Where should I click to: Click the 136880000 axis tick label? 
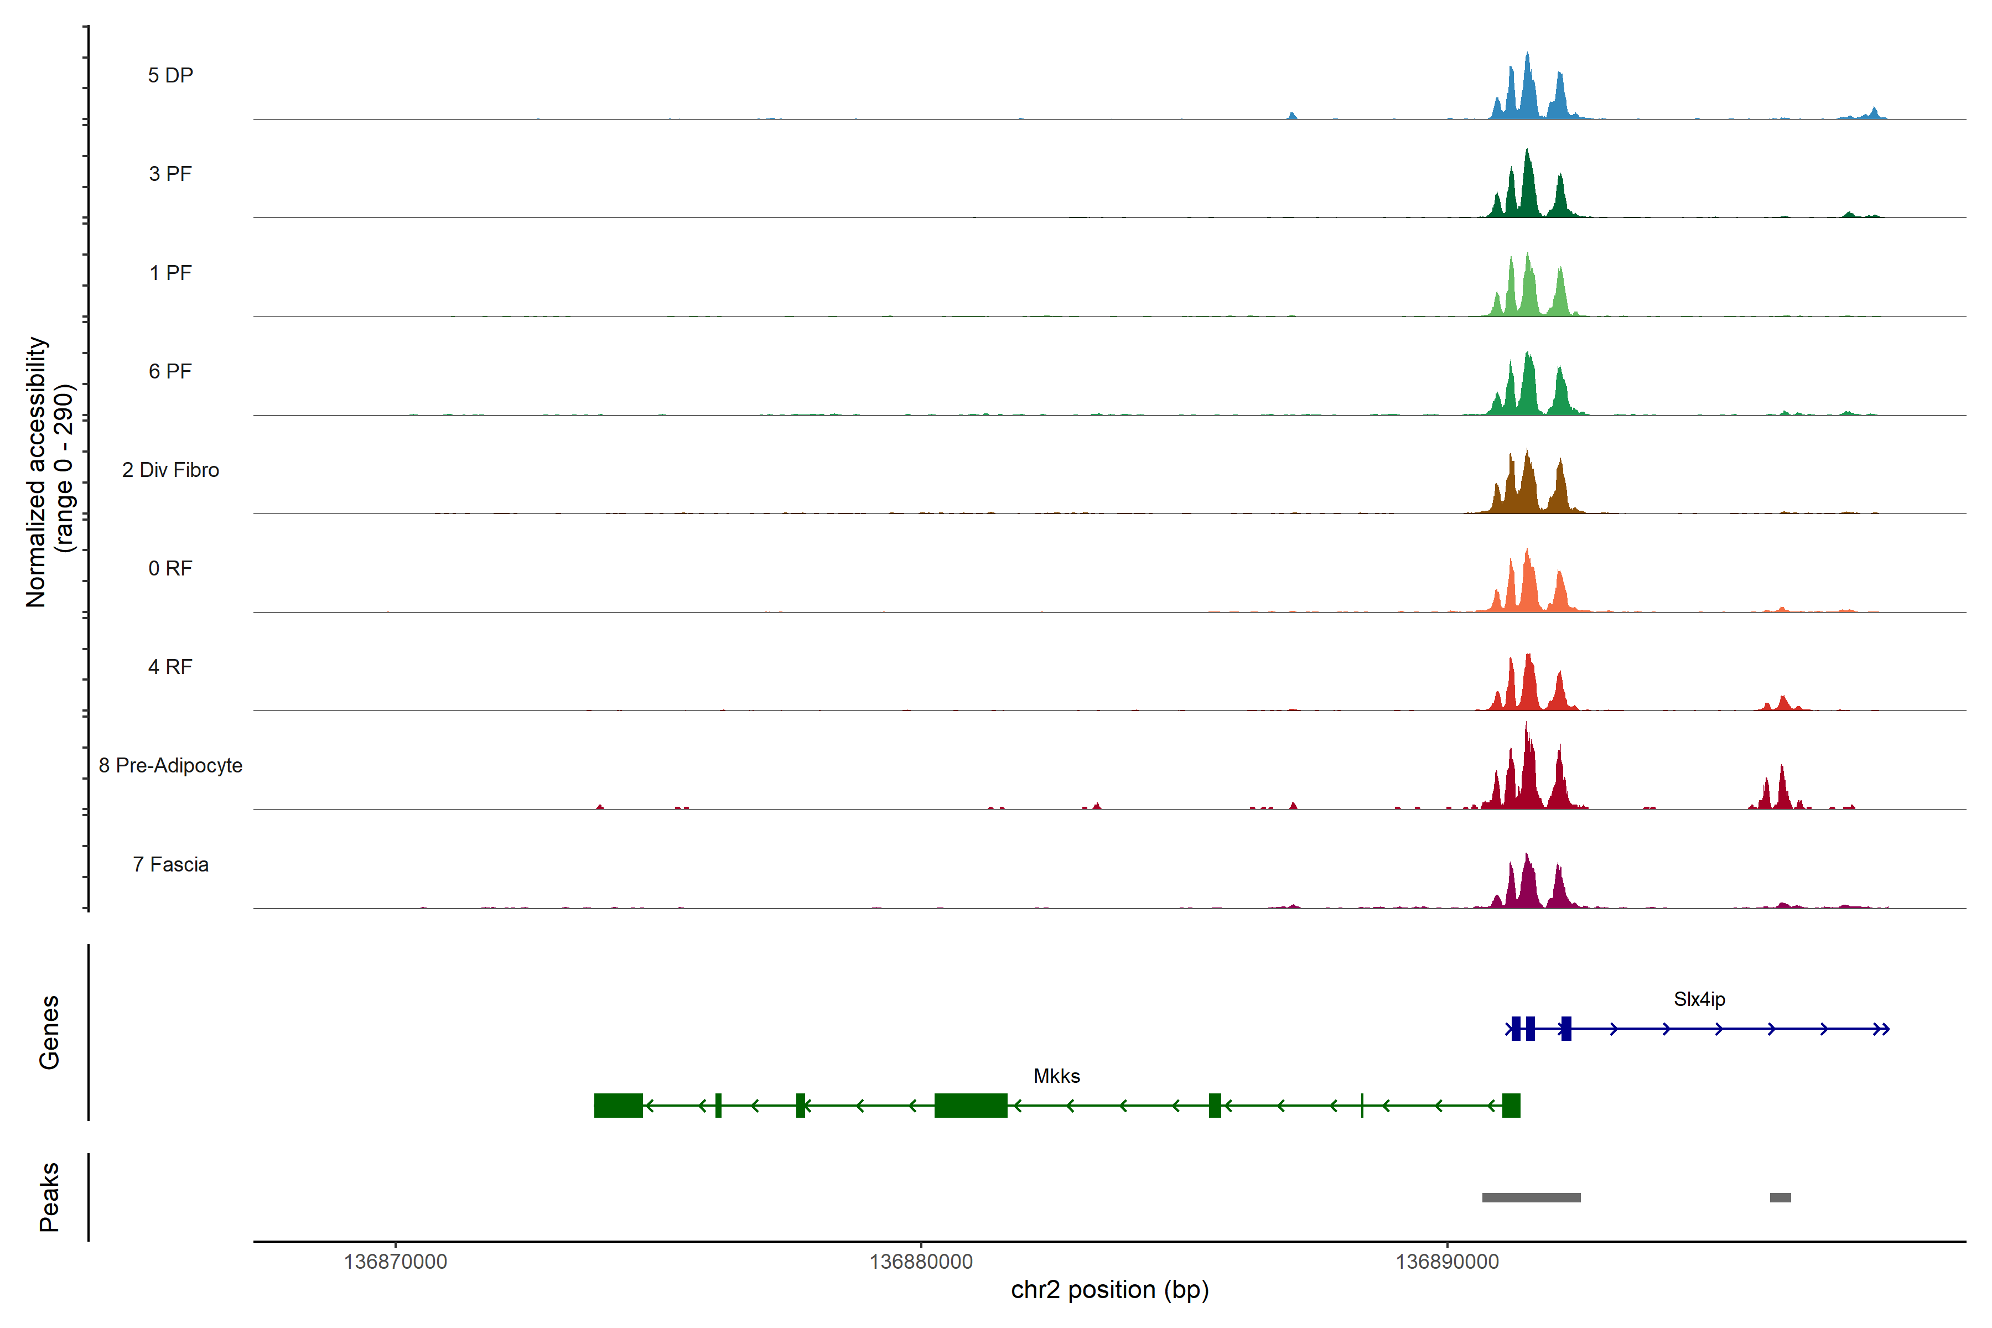(x=921, y=1262)
